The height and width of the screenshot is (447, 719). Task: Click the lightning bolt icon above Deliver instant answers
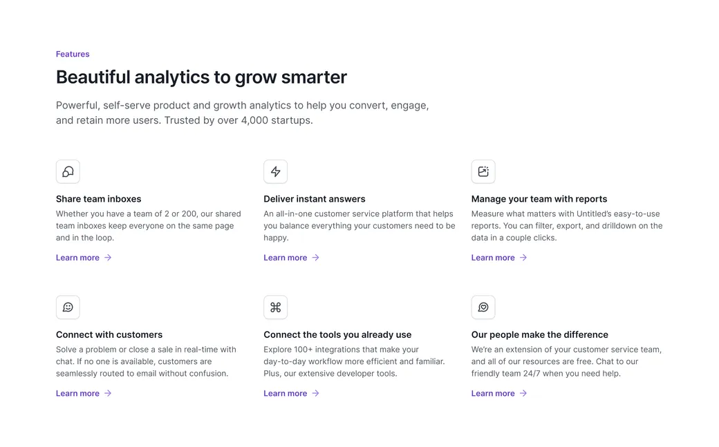(x=276, y=171)
